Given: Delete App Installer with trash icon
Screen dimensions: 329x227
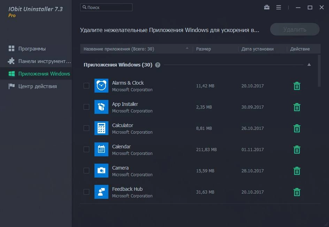Looking at the screenshot, I should pyautogui.click(x=297, y=107).
